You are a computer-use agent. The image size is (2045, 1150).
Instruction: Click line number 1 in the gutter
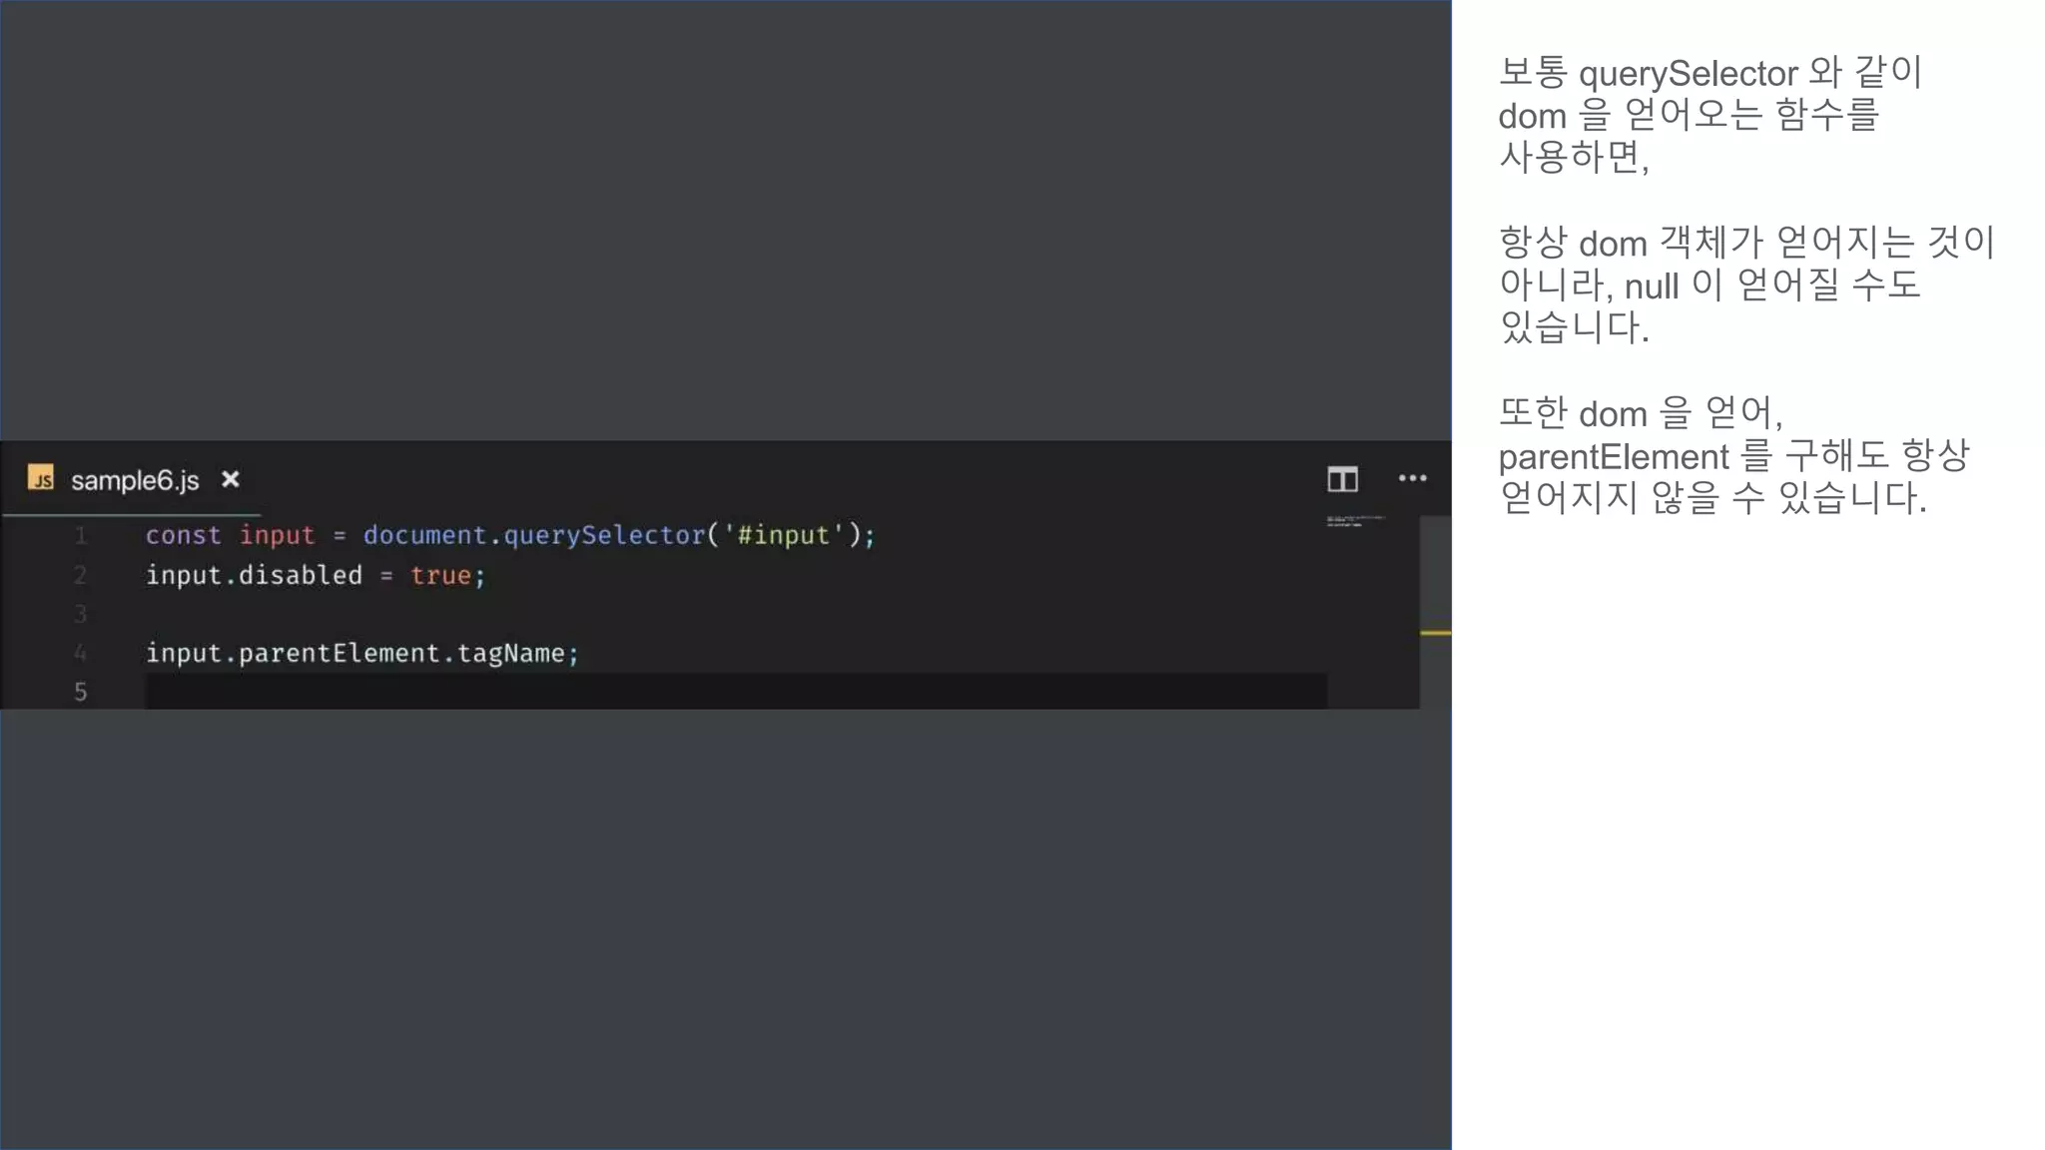tap(81, 536)
